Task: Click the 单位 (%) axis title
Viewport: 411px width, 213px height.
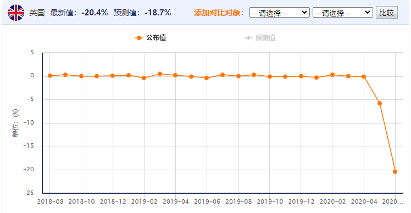Action: point(15,123)
